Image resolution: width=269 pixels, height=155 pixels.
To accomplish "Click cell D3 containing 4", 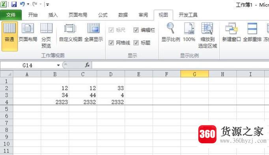I will tap(111, 95).
